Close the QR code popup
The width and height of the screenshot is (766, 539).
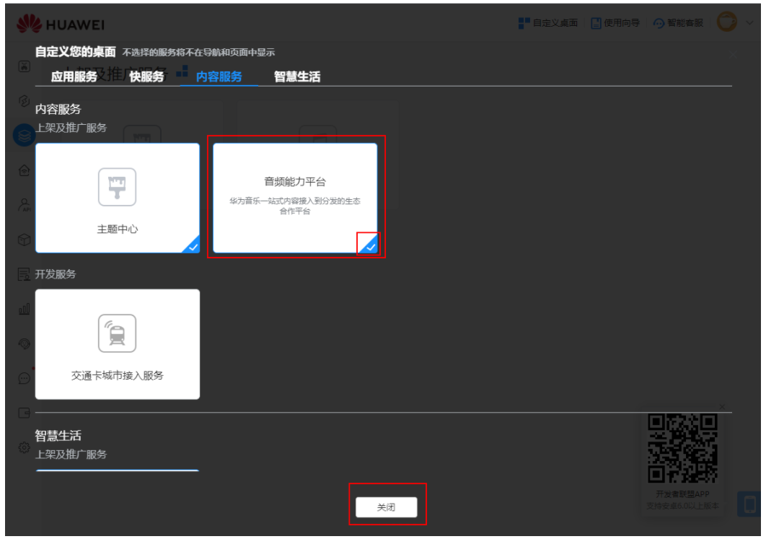pos(722,406)
